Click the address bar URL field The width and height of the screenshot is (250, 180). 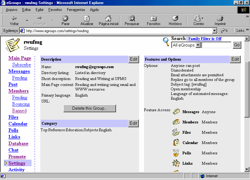tap(119, 31)
